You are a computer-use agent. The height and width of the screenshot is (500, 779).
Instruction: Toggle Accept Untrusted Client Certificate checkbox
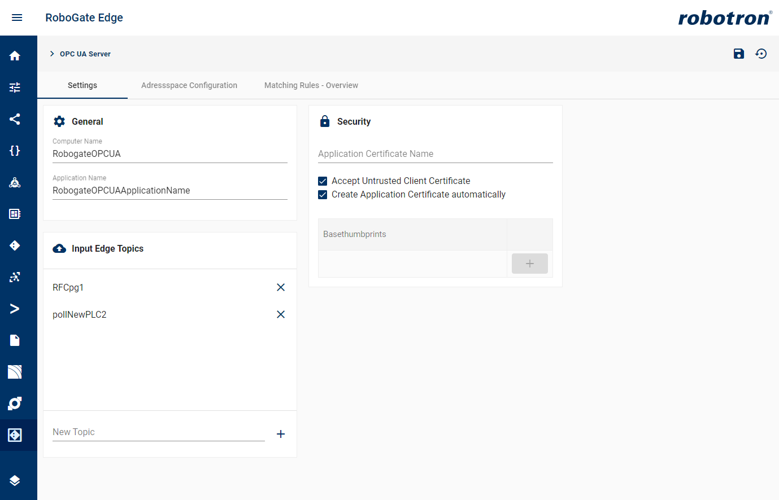click(323, 181)
